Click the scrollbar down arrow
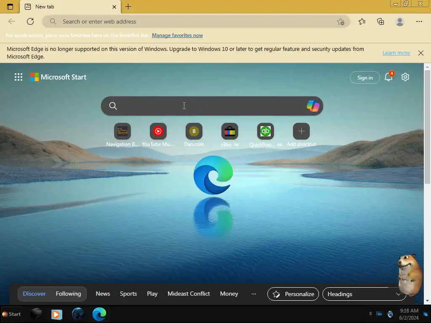Image resolution: width=431 pixels, height=323 pixels. pyautogui.click(x=427, y=301)
